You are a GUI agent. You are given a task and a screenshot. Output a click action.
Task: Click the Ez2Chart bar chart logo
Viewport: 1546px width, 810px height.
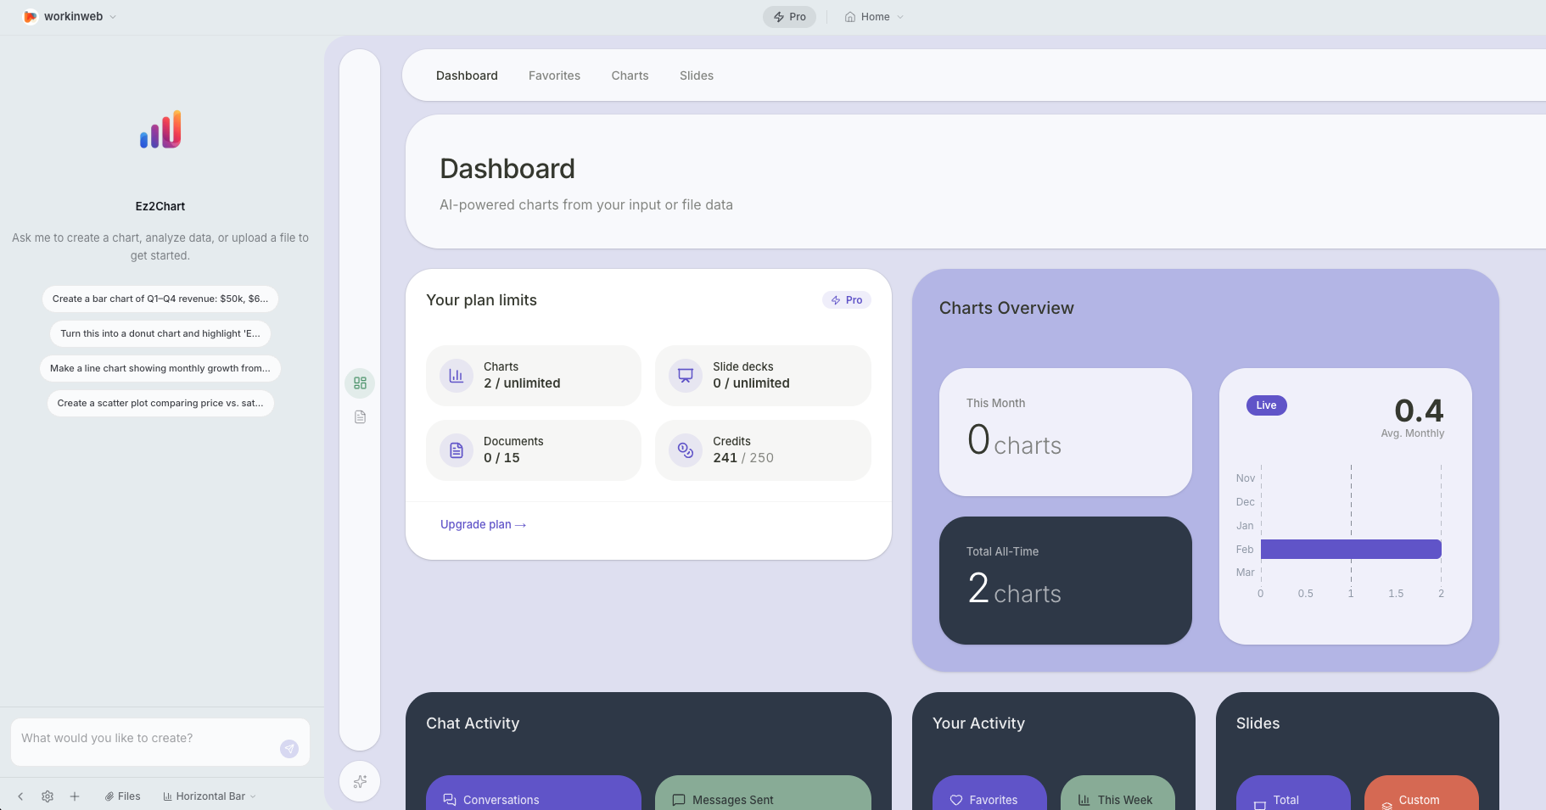(x=160, y=129)
